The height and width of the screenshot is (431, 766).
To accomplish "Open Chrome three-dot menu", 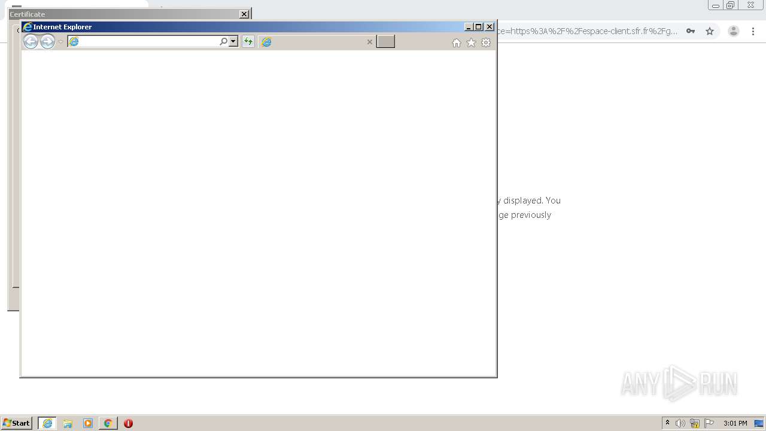I will [x=753, y=31].
